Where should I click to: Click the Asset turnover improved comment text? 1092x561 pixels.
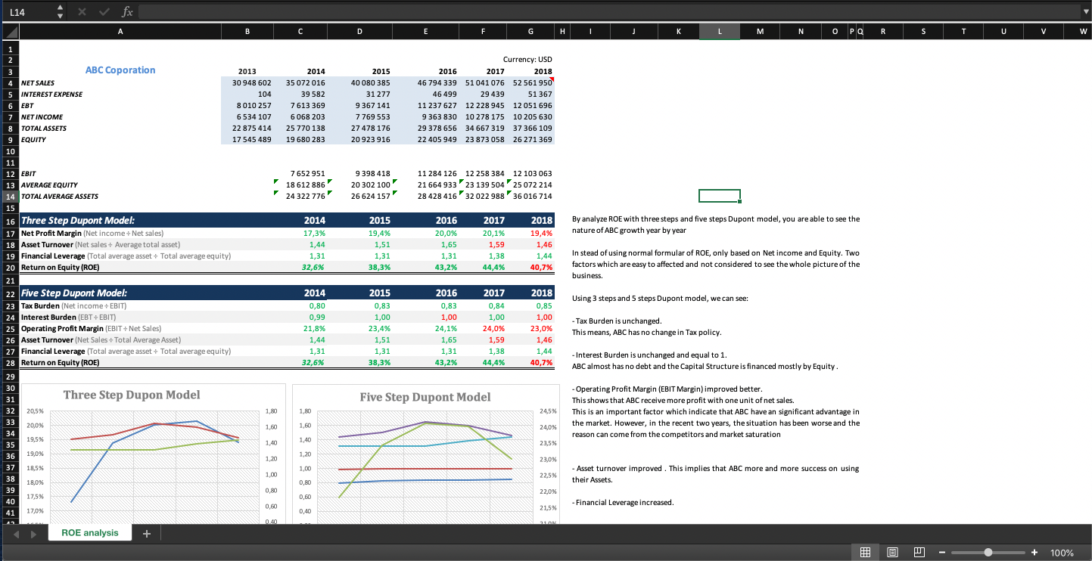[715, 474]
